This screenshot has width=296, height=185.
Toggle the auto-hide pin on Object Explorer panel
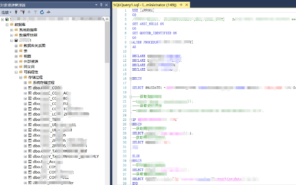coord(101,5)
